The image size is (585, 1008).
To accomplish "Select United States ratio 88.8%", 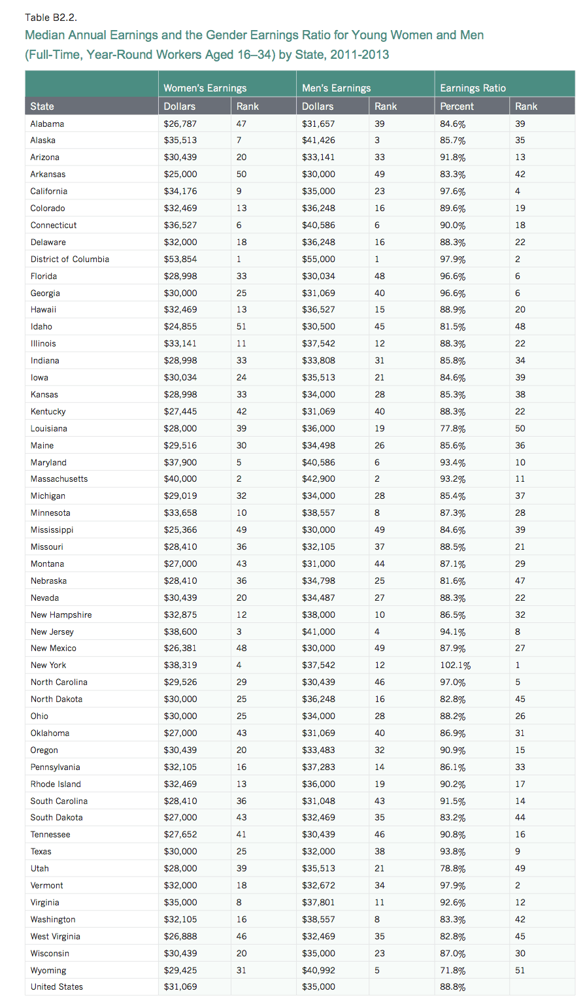I will (452, 986).
